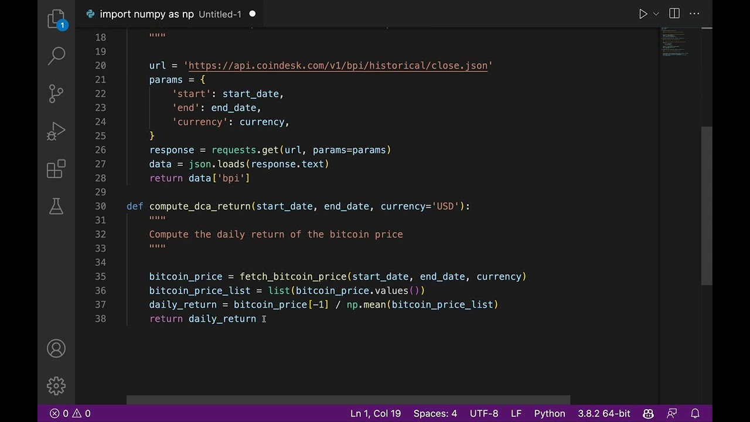Click the Copilot status icon
The width and height of the screenshot is (750, 422).
click(x=648, y=413)
